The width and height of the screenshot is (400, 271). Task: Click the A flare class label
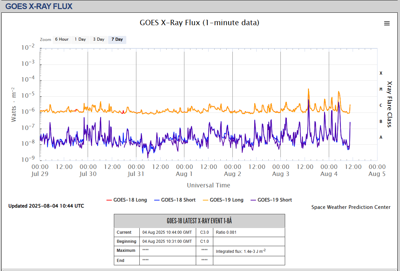[x=381, y=137]
